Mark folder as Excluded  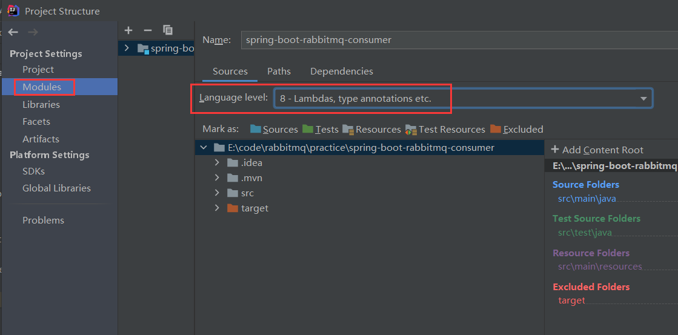click(x=517, y=129)
